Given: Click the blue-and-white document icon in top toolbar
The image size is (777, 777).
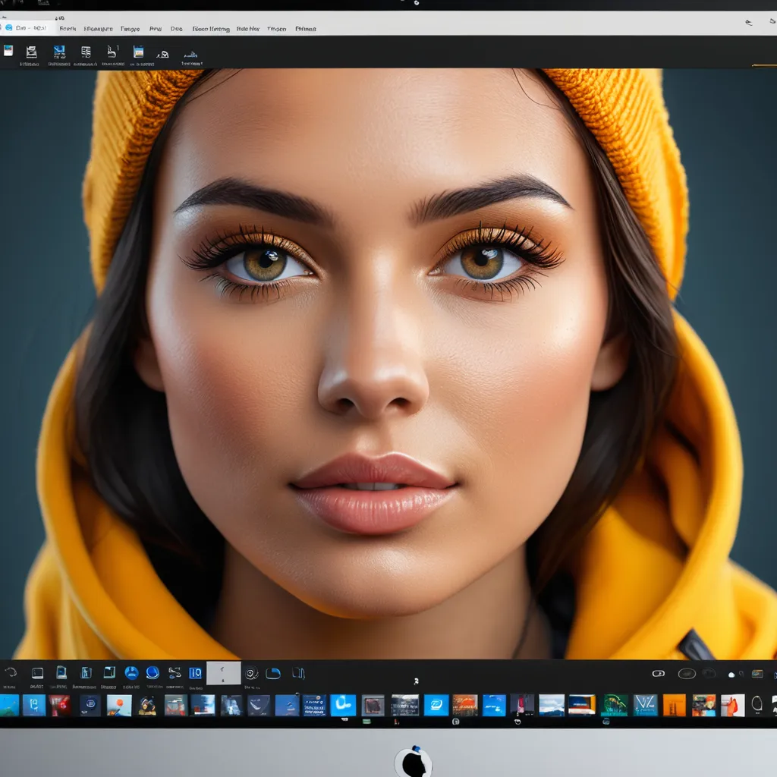Looking at the screenshot, I should 8,51.
